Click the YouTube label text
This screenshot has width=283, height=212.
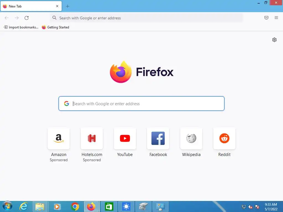tap(125, 155)
